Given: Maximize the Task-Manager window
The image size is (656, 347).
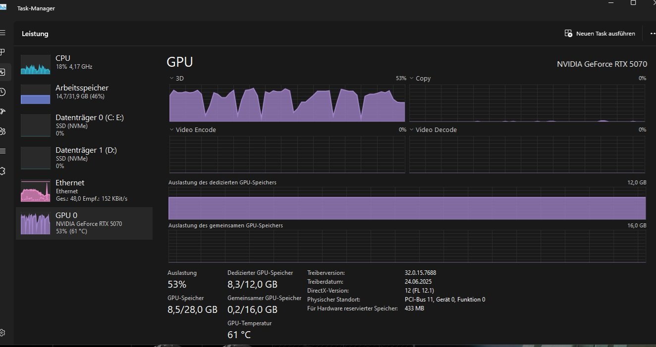Looking at the screenshot, I should [x=633, y=2].
